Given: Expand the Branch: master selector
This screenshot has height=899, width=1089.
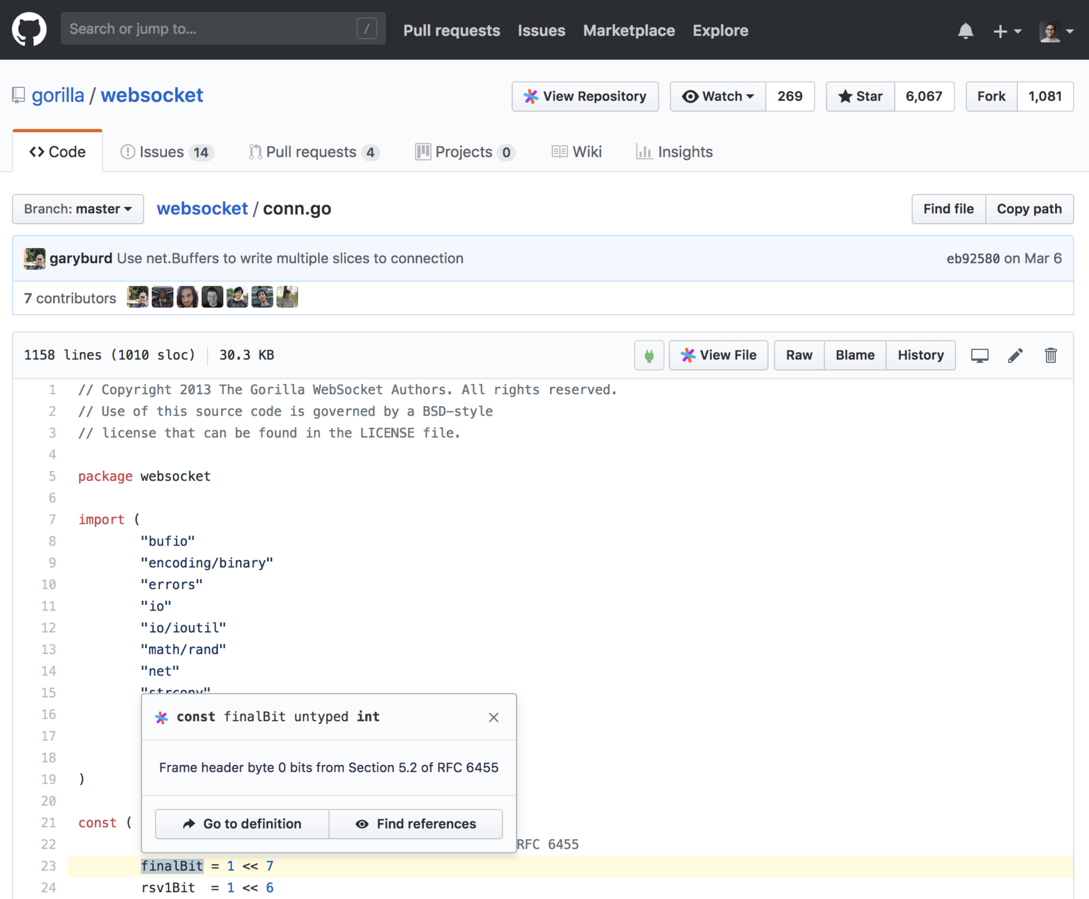Looking at the screenshot, I should click(78, 209).
